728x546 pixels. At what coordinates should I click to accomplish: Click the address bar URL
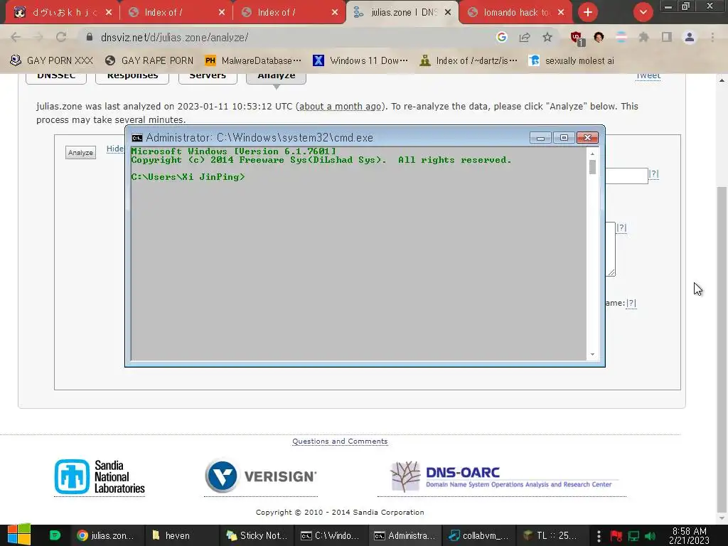point(175,37)
